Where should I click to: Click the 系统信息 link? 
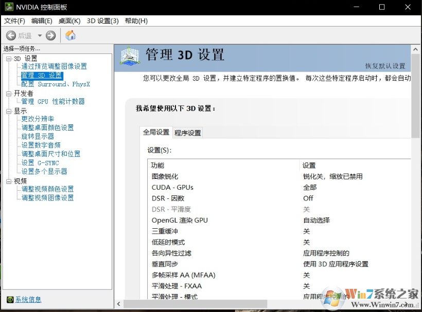point(28,299)
